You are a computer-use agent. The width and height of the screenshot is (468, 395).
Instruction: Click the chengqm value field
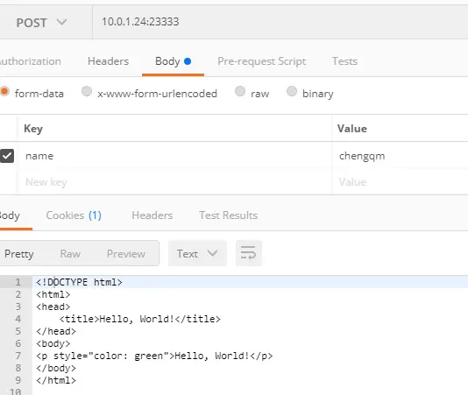coord(400,156)
